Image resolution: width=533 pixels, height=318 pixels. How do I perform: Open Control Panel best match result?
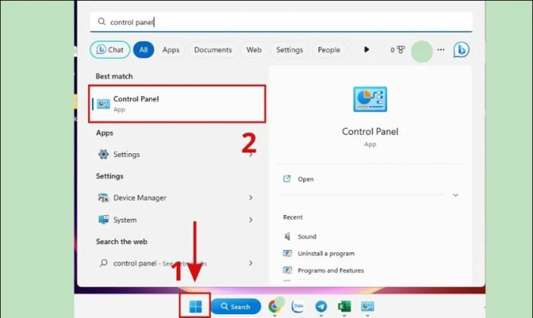(177, 104)
